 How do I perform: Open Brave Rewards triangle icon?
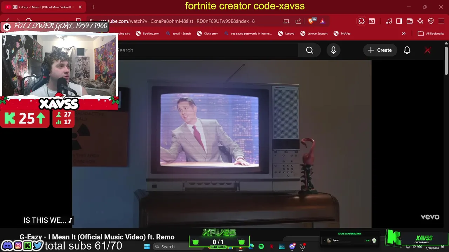[x=322, y=21]
